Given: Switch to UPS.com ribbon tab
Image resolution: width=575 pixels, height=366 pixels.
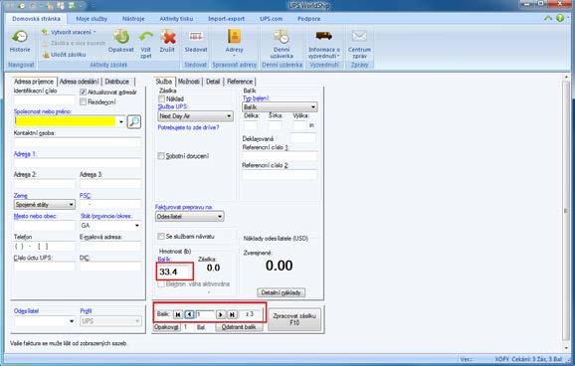Looking at the screenshot, I should [271, 18].
